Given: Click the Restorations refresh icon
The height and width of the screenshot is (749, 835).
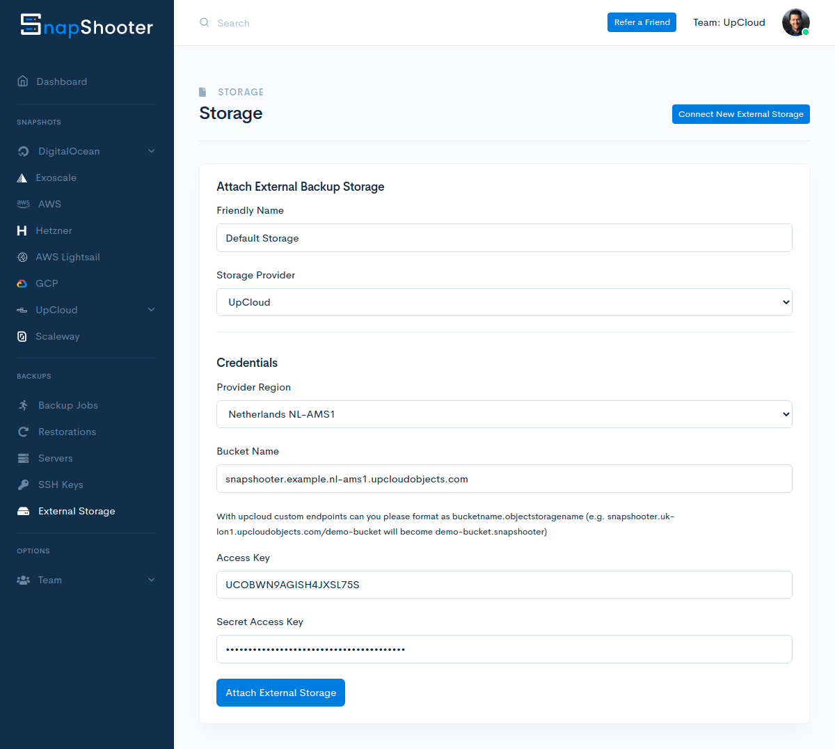Looking at the screenshot, I should [x=23, y=432].
